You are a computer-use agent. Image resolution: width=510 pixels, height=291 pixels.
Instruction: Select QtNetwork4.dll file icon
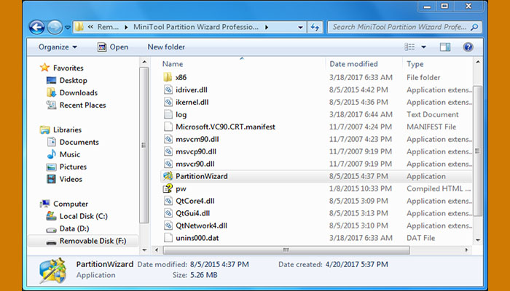[x=168, y=226]
